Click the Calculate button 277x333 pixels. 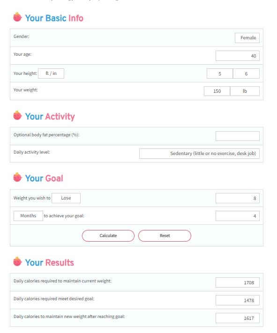108,236
